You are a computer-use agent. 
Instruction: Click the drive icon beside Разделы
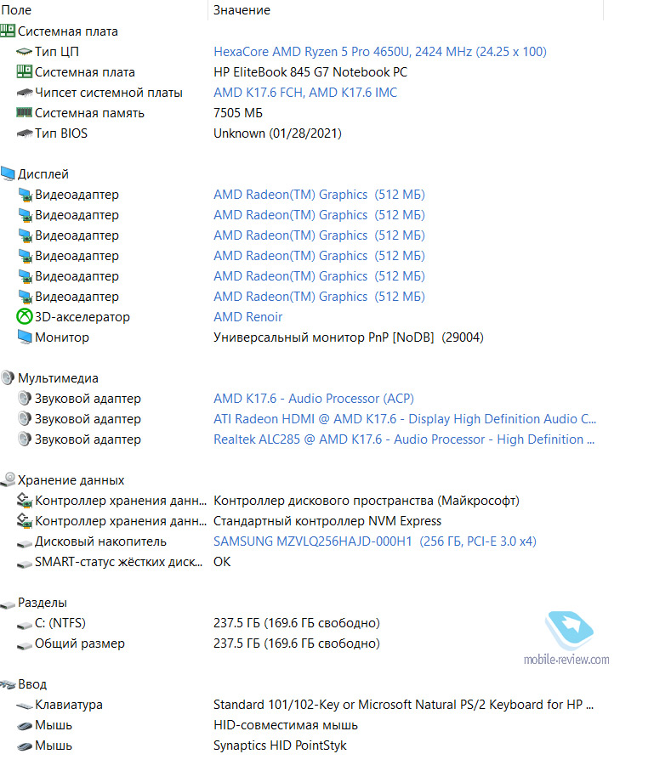point(8,604)
